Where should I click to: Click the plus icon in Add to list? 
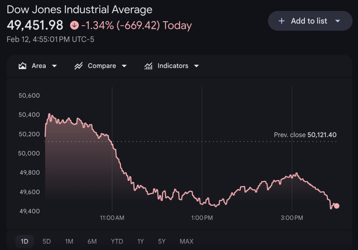tap(281, 21)
